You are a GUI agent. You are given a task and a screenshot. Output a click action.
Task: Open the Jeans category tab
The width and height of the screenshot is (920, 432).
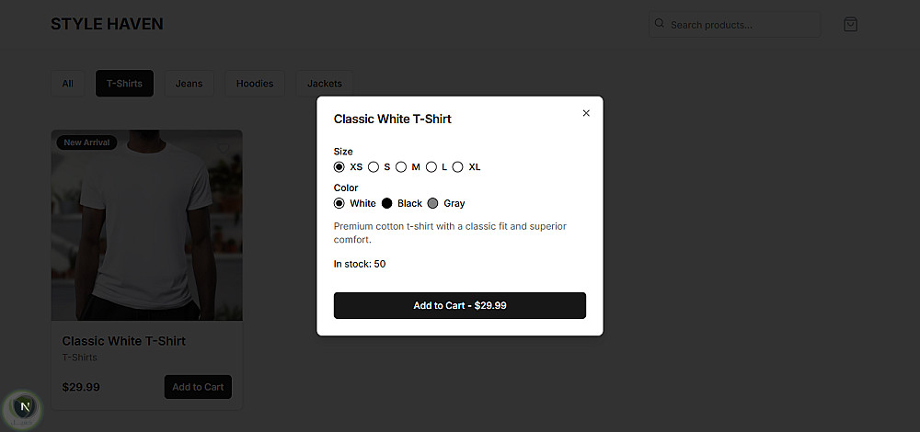tap(189, 84)
